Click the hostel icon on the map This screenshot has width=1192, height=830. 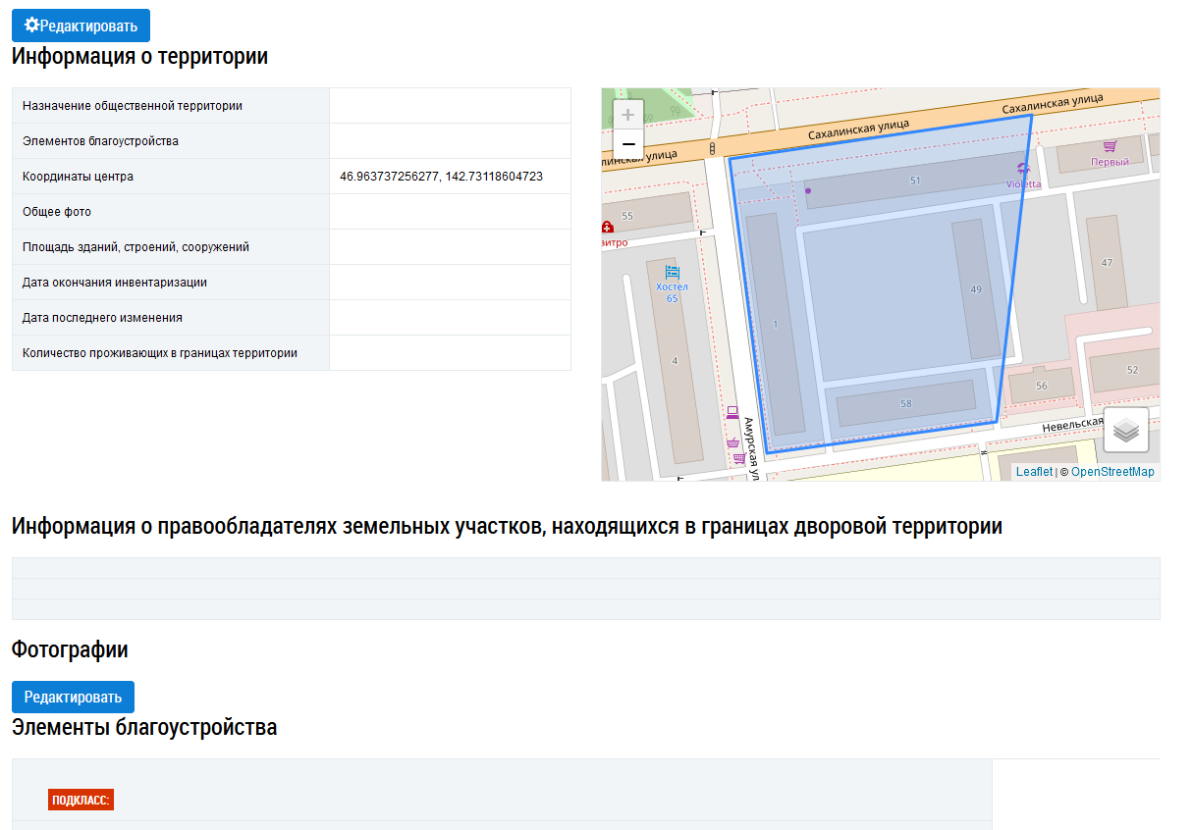[x=672, y=272]
